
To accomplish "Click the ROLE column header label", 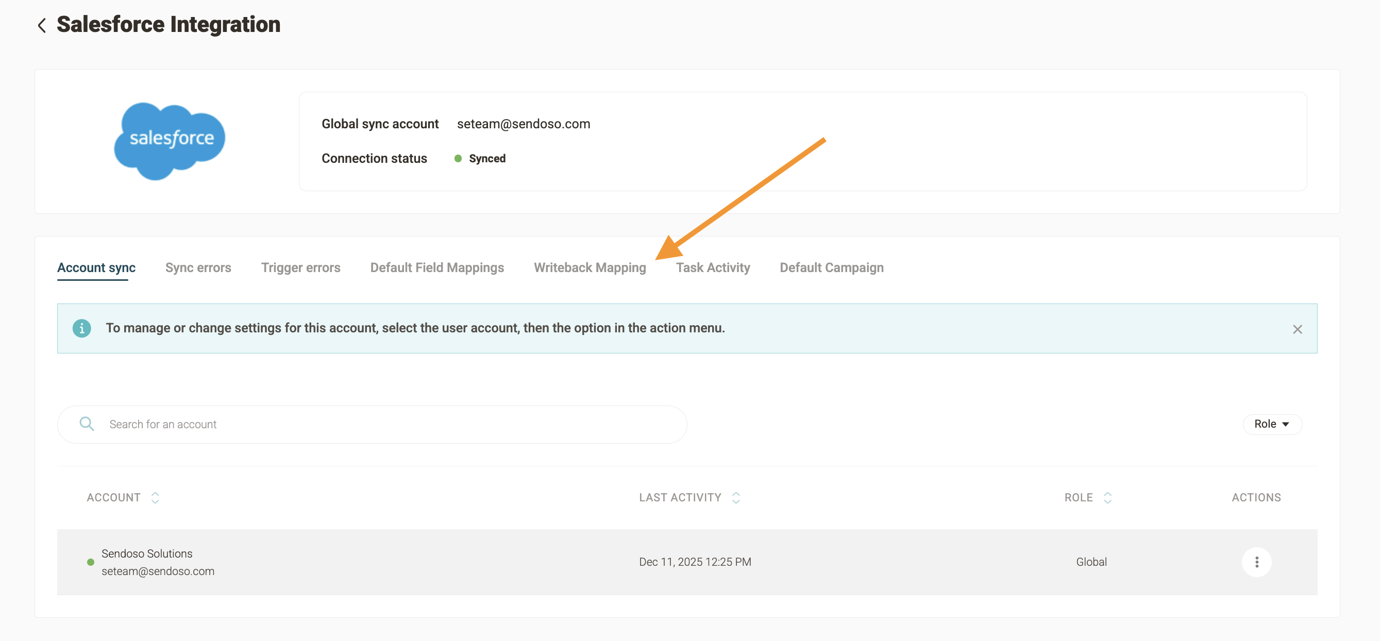I will (1079, 497).
